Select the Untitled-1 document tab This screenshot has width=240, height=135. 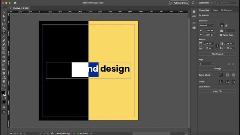click(x=20, y=8)
